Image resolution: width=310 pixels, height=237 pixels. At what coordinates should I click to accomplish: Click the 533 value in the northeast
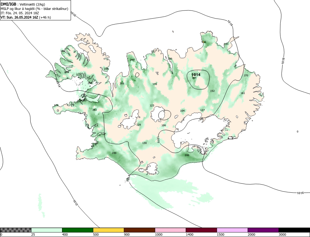[204, 42]
